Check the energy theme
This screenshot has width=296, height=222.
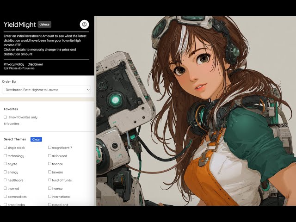click(5, 172)
